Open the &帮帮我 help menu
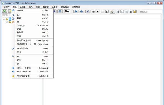Image resolution: width=164 pixels, height=105 pixels. pos(76,7)
